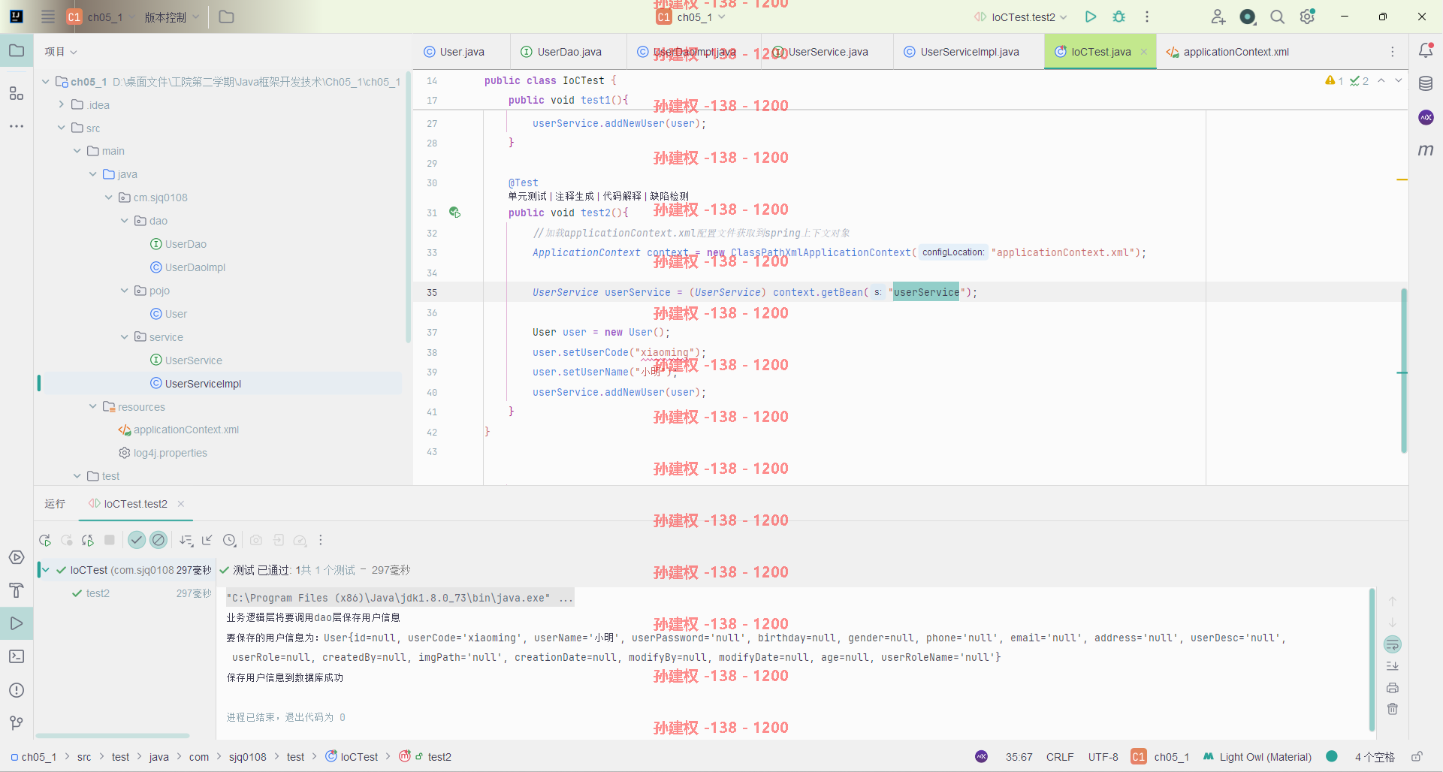Viewport: 1443px width, 772px height.
Task: Open the green Material accent color indicator
Action: point(1332,756)
